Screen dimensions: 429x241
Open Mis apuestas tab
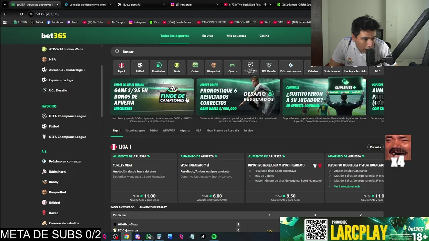pyautogui.click(x=236, y=36)
